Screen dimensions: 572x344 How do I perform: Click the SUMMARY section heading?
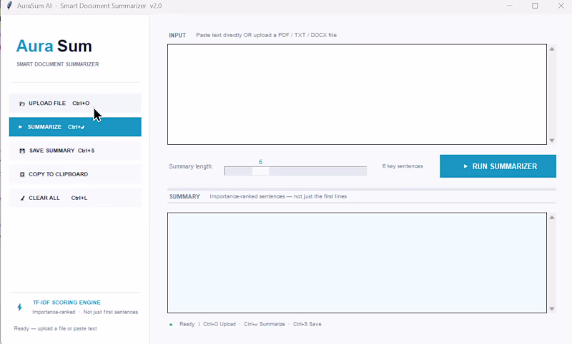click(x=184, y=196)
